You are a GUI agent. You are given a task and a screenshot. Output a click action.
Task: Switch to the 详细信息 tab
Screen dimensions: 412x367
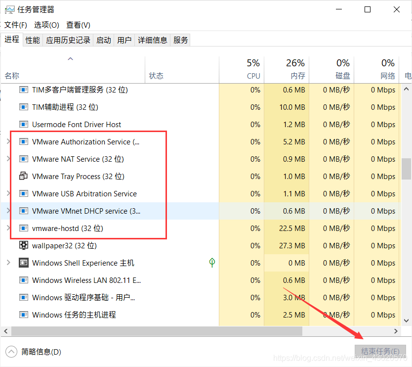click(x=152, y=40)
